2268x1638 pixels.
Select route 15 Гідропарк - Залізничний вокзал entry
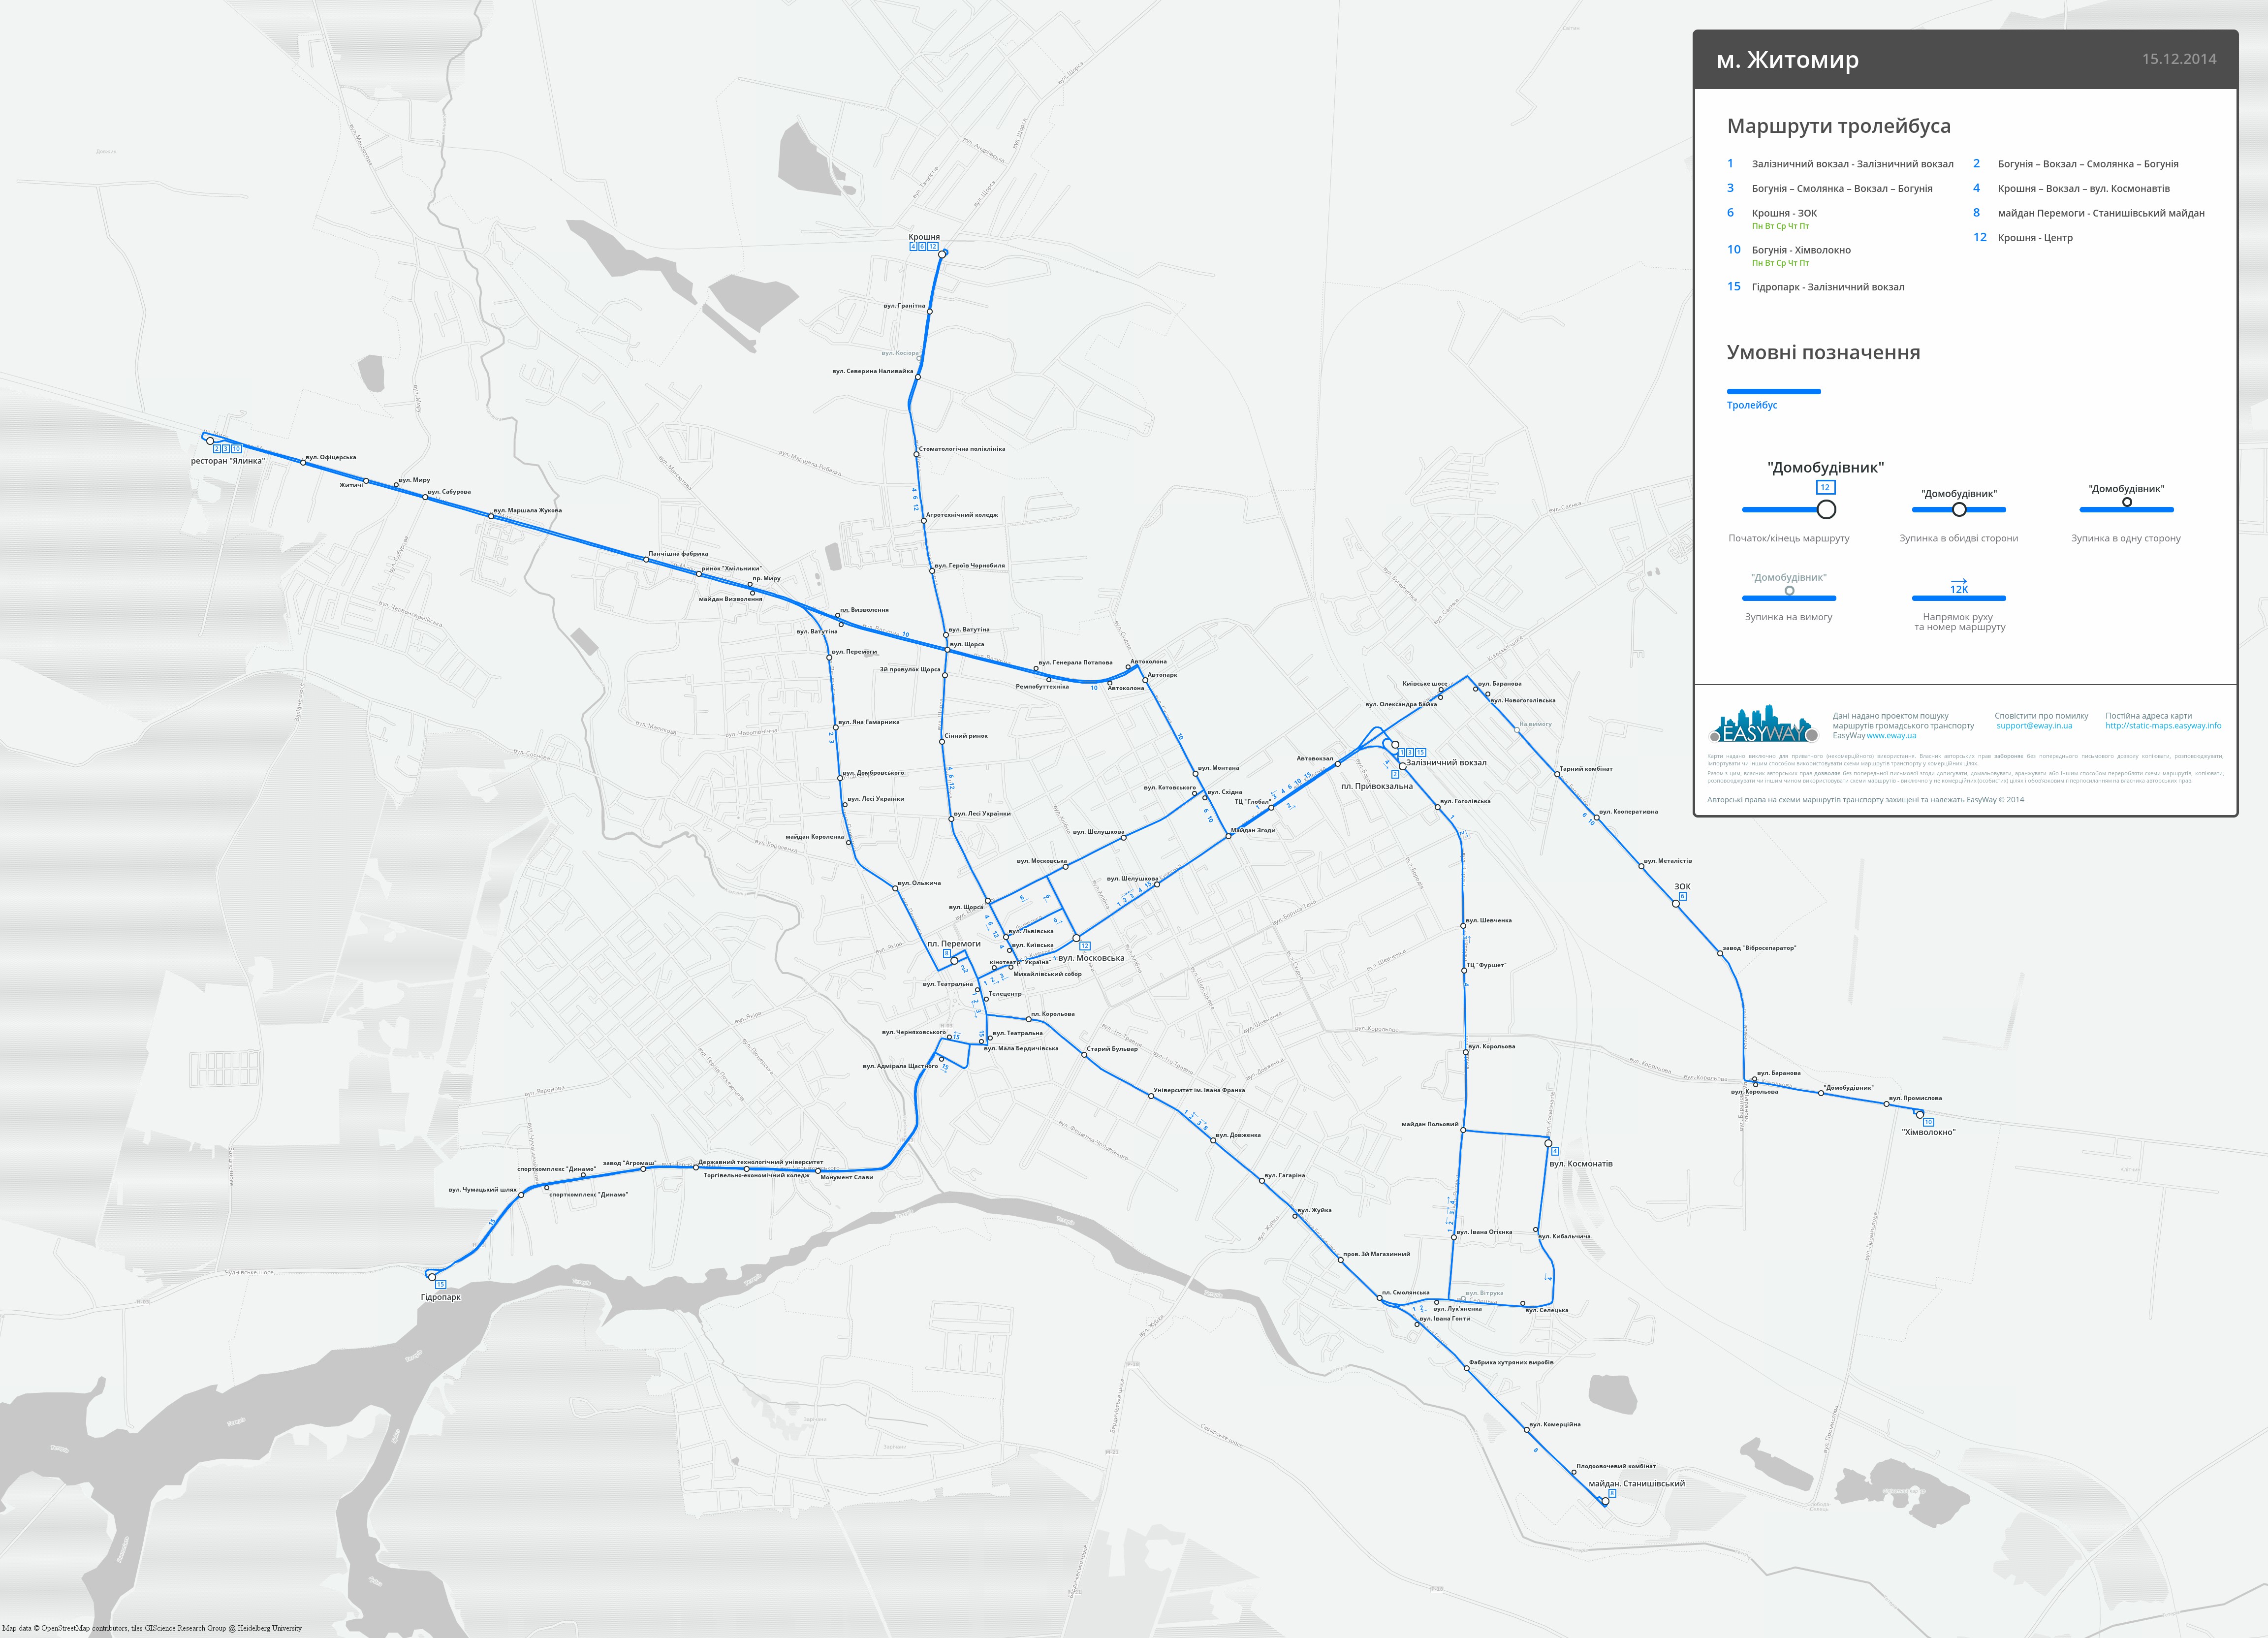tap(1816, 287)
